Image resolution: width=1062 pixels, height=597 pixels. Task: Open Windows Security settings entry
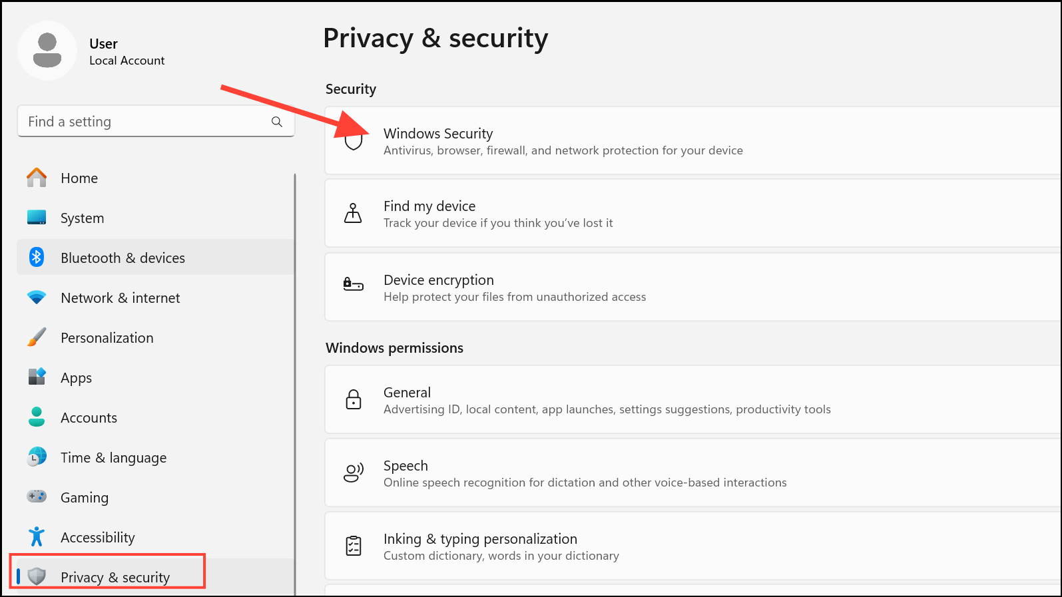point(693,141)
